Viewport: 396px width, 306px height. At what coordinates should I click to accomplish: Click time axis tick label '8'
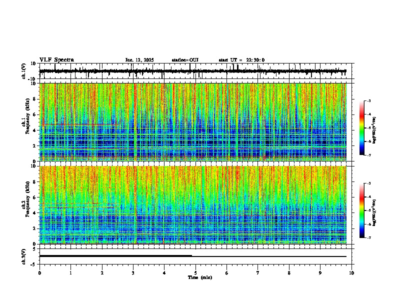click(289, 273)
